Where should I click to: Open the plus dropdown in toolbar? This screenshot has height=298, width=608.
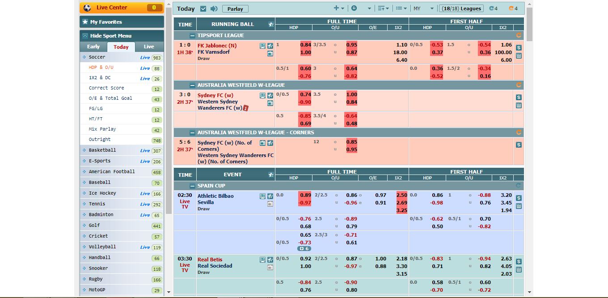339,9
